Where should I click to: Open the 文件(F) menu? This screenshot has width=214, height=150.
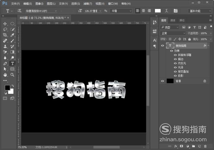click(15, 4)
